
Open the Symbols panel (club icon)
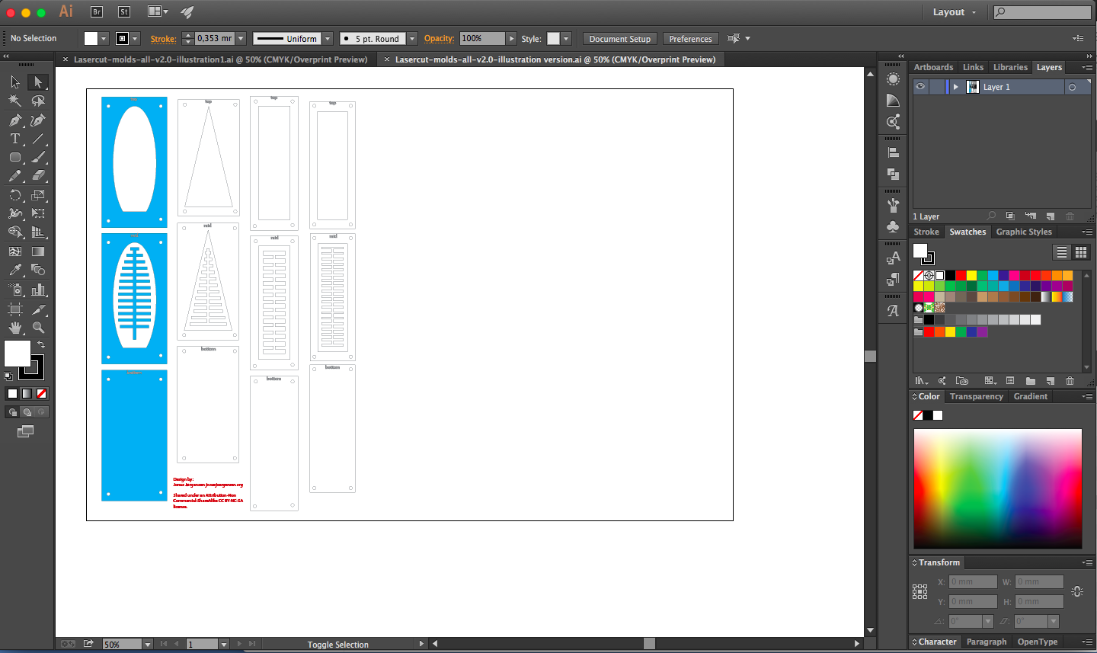click(x=893, y=226)
